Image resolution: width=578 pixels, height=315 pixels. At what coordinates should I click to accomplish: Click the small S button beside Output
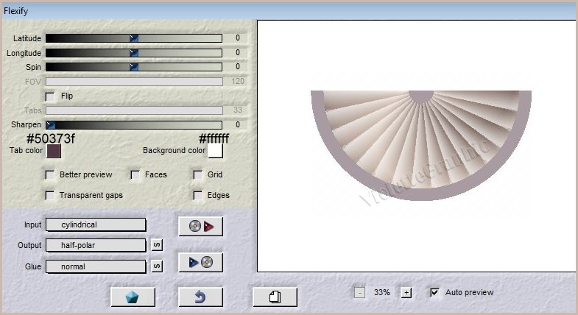(x=157, y=246)
